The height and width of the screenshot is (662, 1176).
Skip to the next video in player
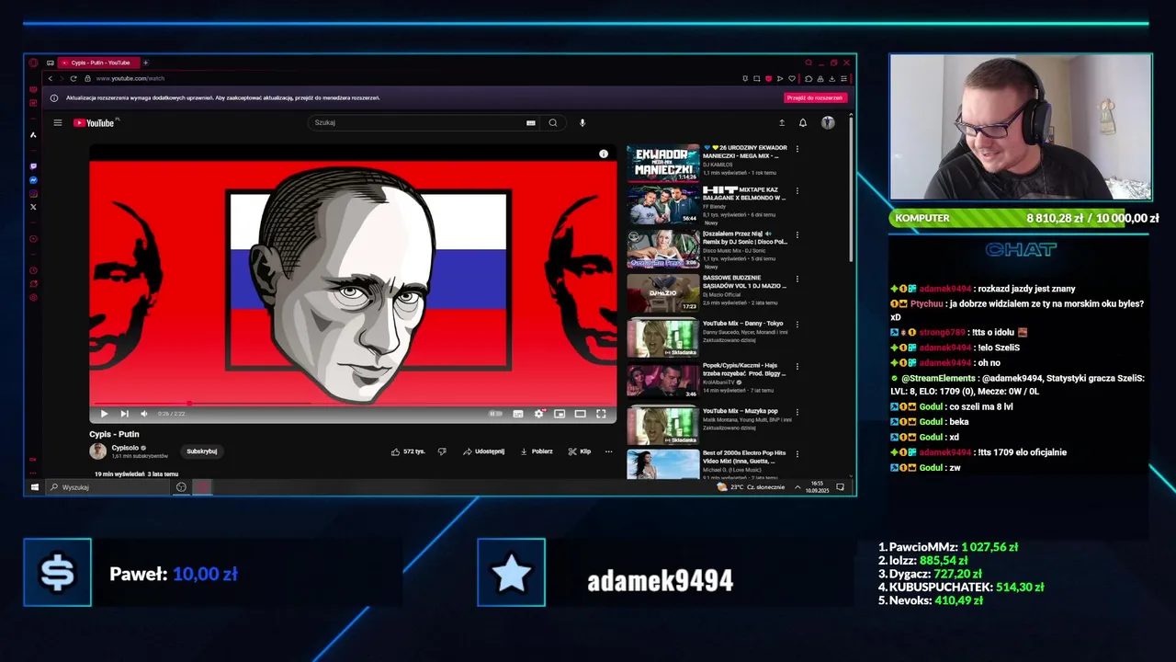[x=124, y=414]
